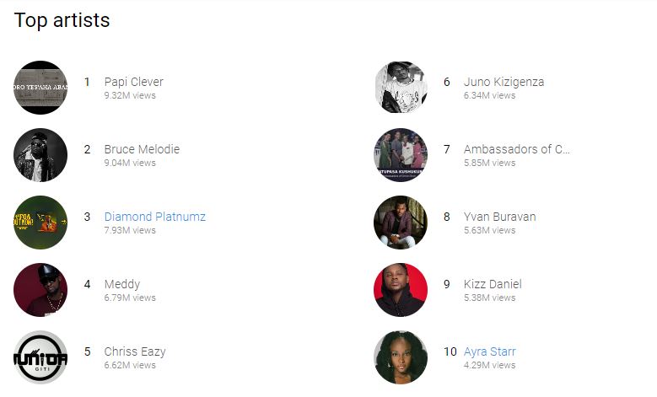Click the Chriss Eazy name text

pyautogui.click(x=135, y=351)
